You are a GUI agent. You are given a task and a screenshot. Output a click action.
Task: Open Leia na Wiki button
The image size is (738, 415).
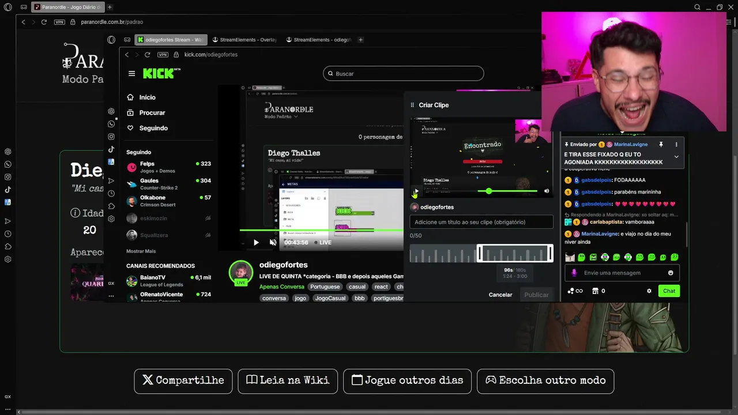click(x=288, y=381)
